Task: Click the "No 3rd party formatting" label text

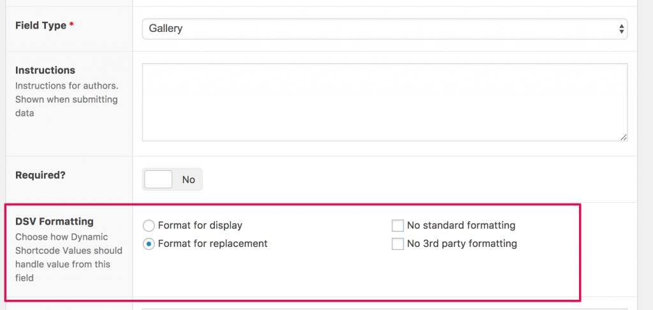Action: (x=462, y=243)
